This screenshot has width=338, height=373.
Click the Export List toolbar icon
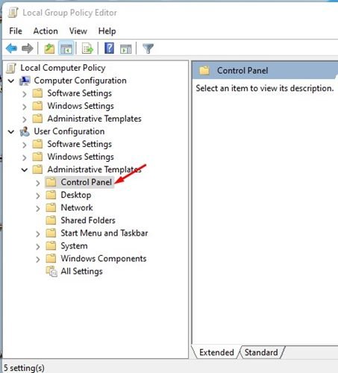87,48
